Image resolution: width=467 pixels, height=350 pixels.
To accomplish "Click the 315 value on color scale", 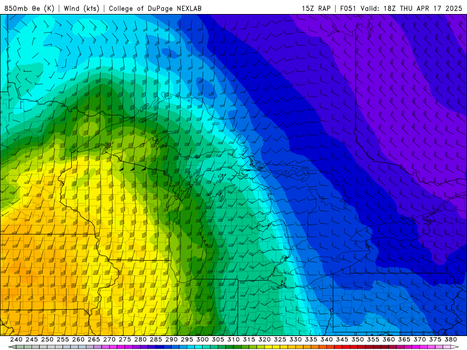I will click(x=249, y=339).
